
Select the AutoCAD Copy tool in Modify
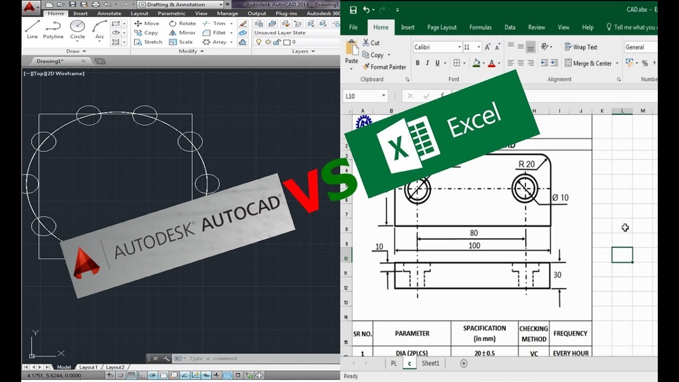[x=146, y=33]
